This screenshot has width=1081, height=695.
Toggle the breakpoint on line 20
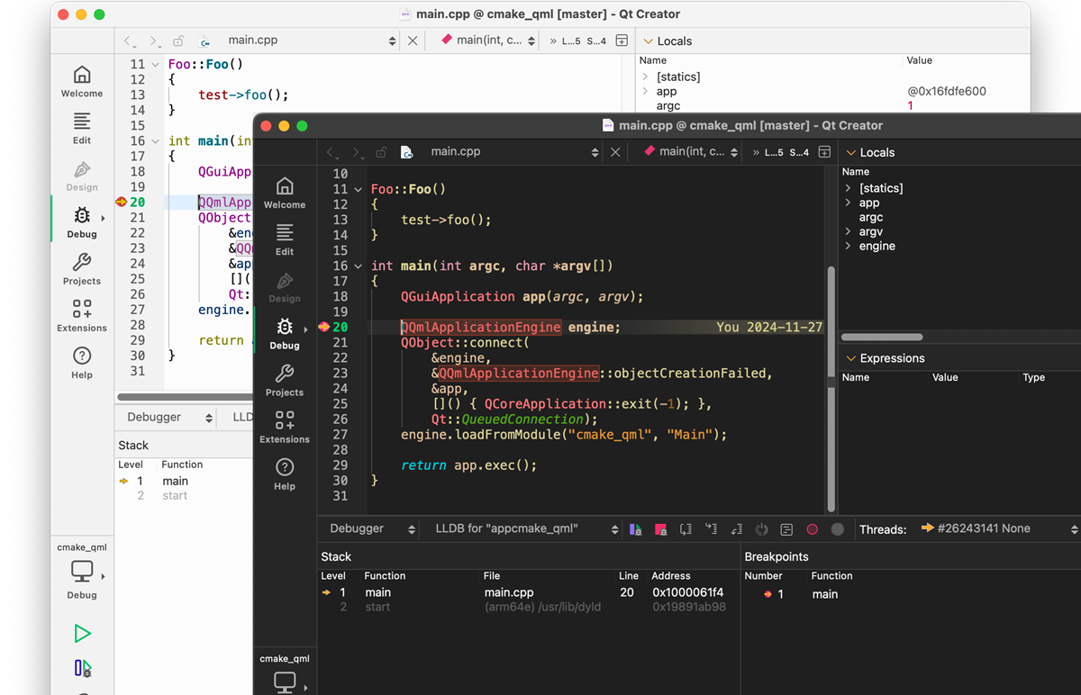pos(325,327)
